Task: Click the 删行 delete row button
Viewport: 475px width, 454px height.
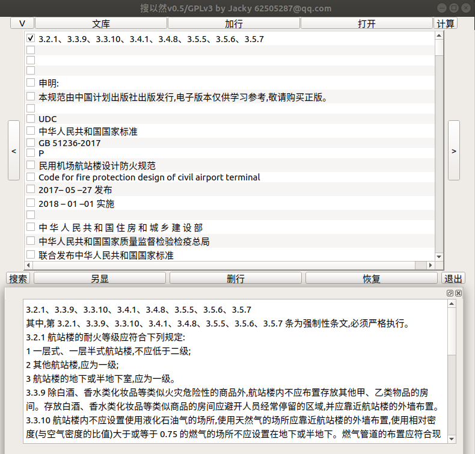Action: point(235,278)
